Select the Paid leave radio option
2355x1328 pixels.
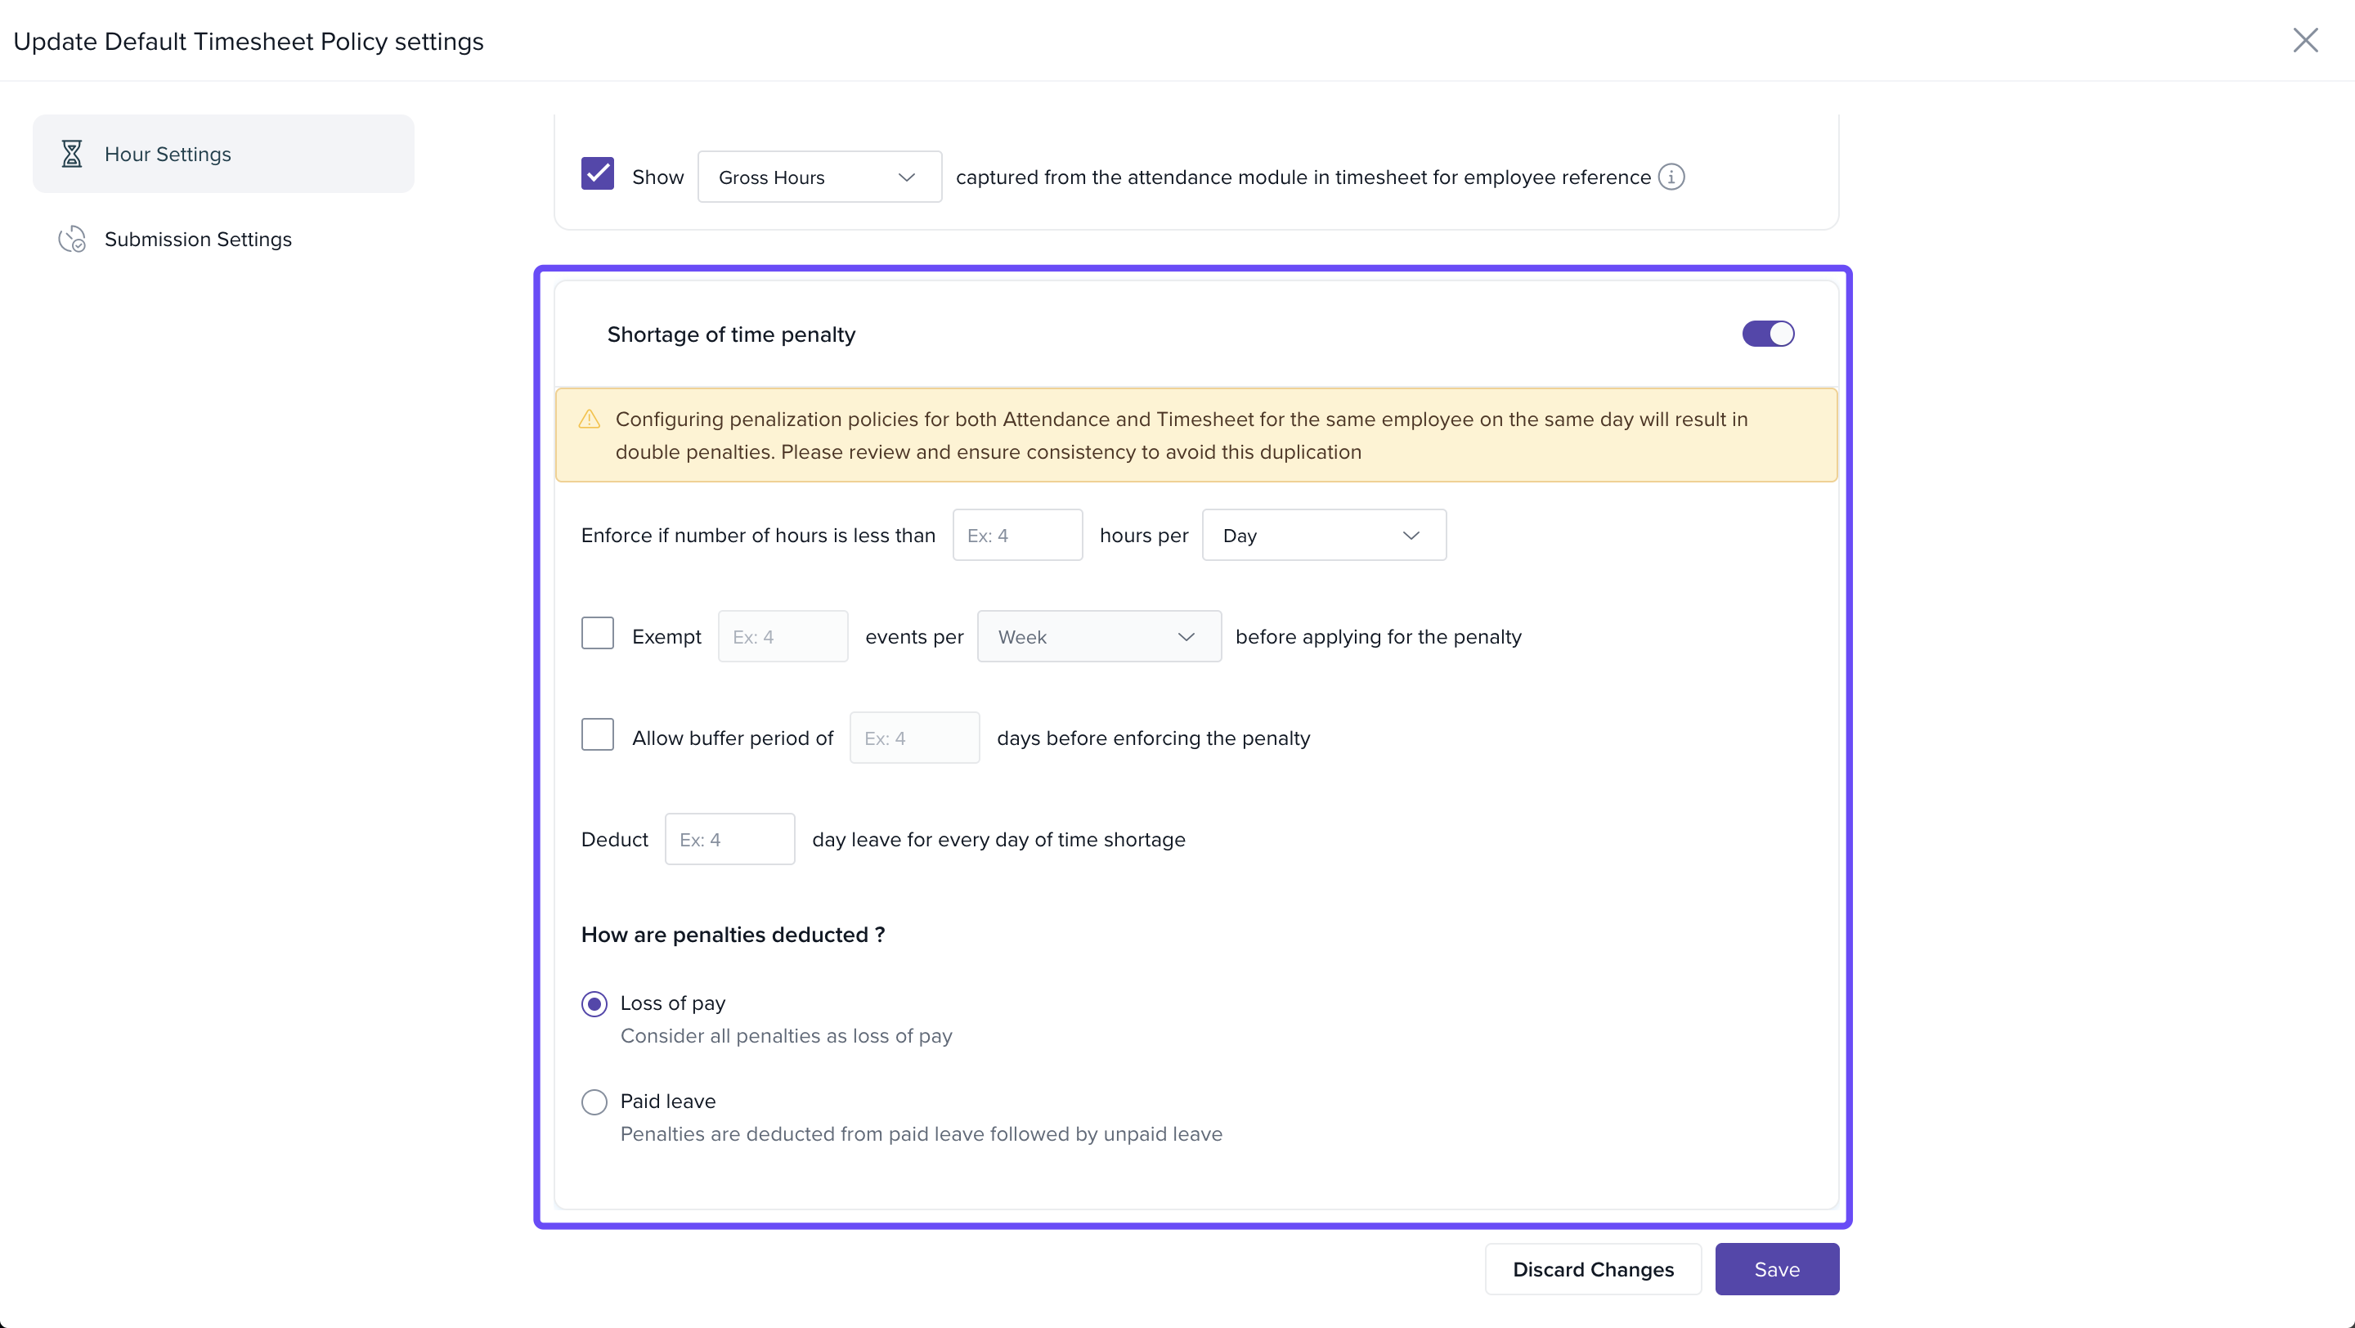594,1102
